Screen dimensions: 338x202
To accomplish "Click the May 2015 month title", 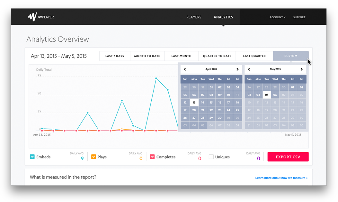I will click(x=275, y=69).
